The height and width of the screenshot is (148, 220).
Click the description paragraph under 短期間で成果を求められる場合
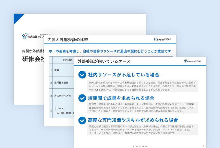click(x=142, y=108)
